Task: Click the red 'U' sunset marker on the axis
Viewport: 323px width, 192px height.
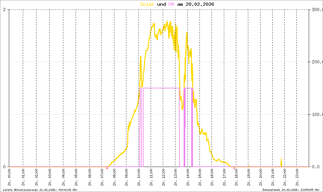Action: 234,169
